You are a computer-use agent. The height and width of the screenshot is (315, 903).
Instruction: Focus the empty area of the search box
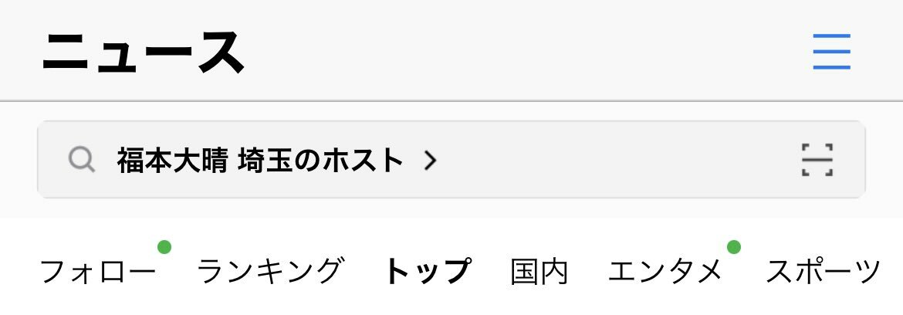tap(616, 160)
